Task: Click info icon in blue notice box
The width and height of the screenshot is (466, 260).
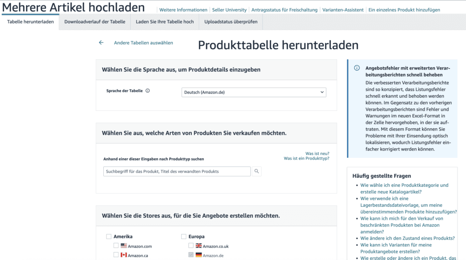Action: [357, 68]
